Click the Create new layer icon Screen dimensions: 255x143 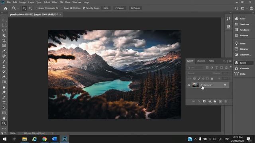point(220,101)
